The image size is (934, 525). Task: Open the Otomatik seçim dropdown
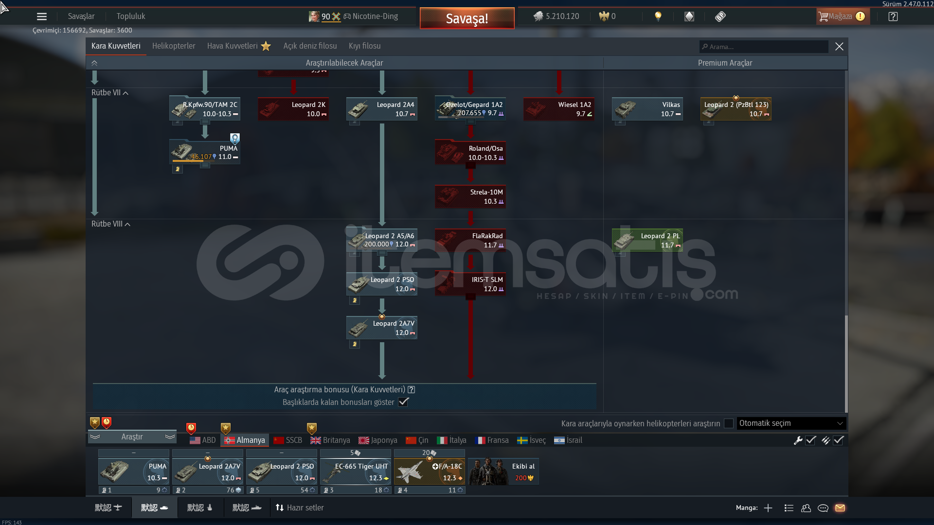[x=791, y=423]
